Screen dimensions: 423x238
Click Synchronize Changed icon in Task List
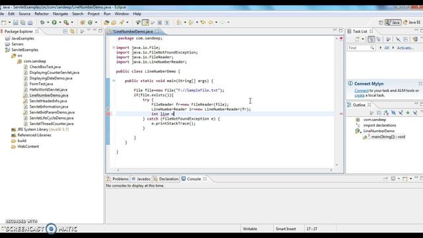pos(415,40)
